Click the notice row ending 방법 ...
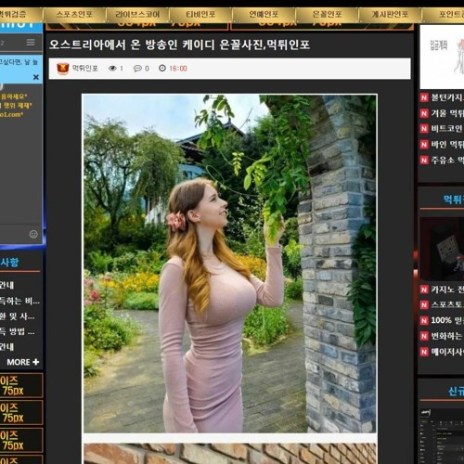464x464 pixels. point(18,331)
